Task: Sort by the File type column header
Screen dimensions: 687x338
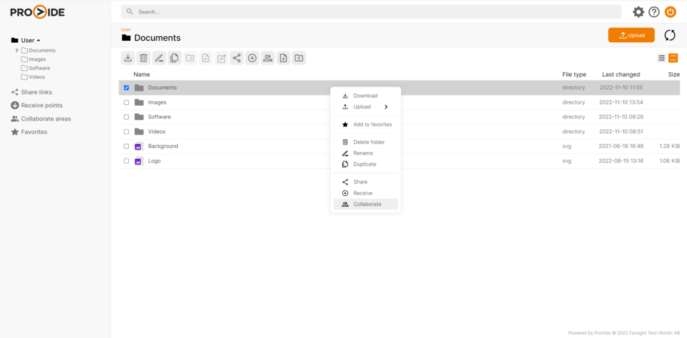Action: 574,74
